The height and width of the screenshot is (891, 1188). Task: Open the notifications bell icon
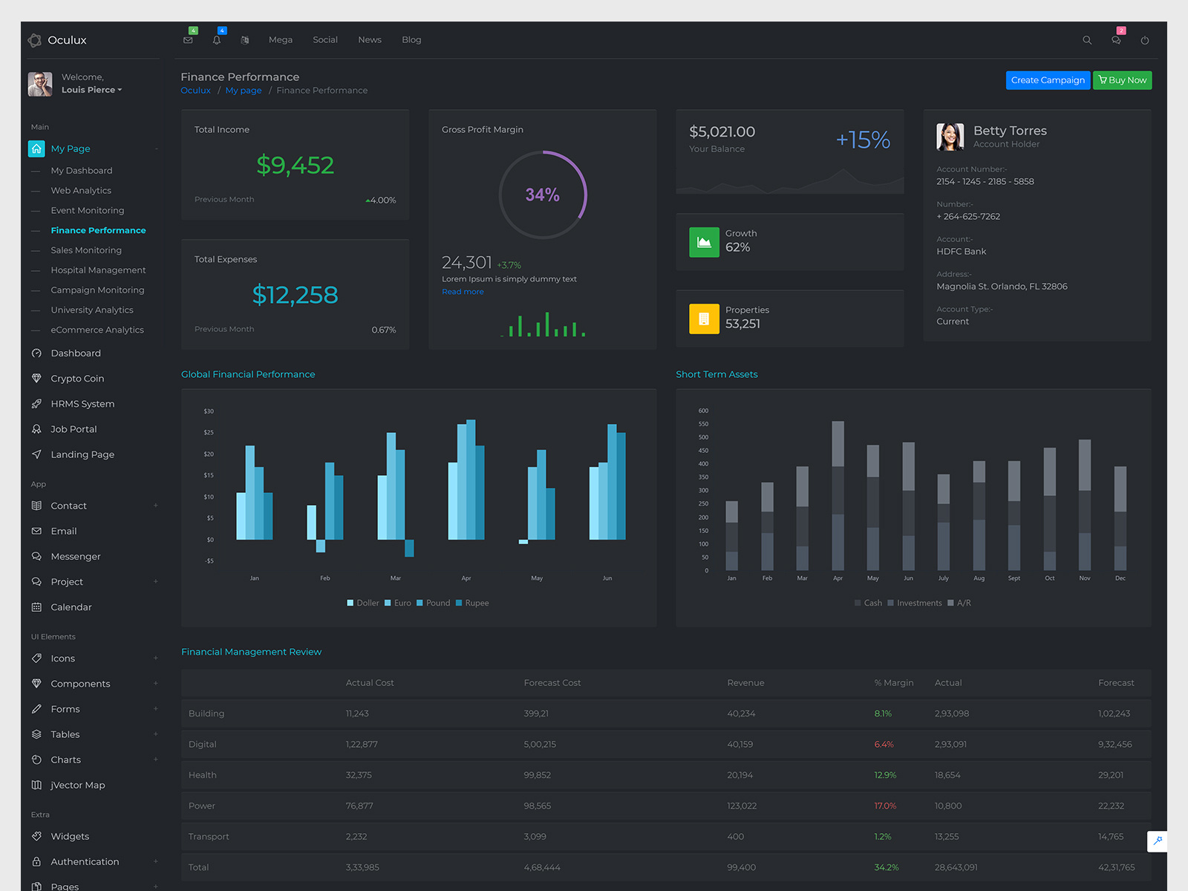tap(216, 40)
